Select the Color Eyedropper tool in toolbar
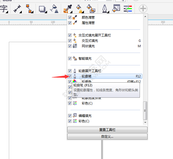Viewport: 173px width, 159px height. coord(68,9)
